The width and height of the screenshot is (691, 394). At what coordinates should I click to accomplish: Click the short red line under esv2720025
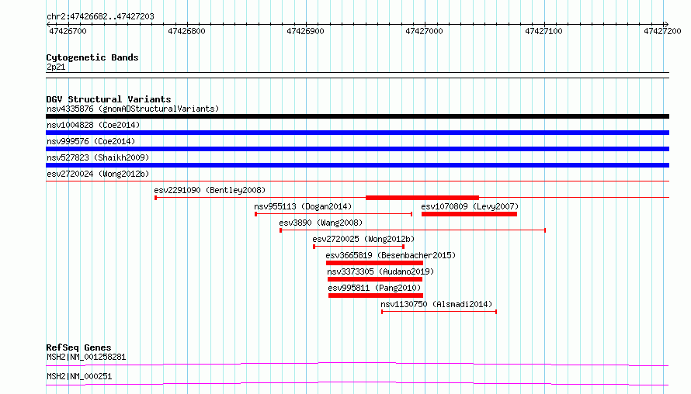point(359,247)
